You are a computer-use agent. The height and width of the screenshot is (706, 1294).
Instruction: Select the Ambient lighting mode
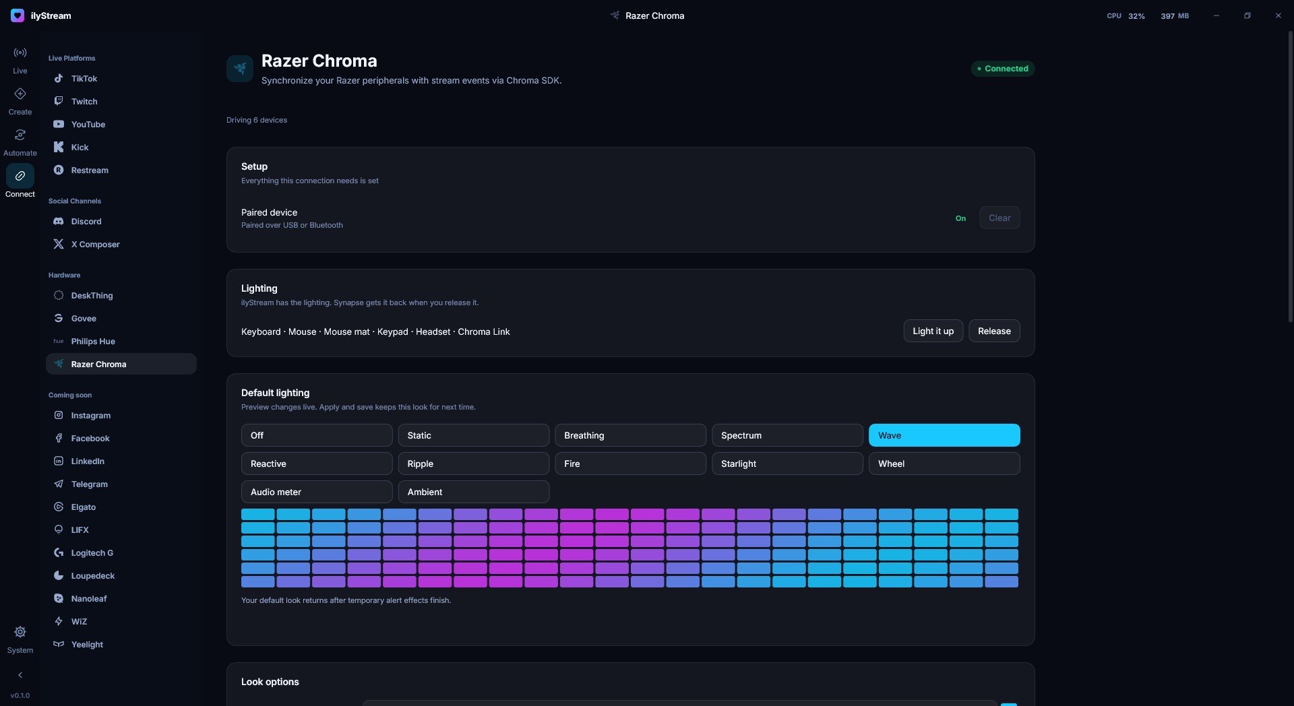(474, 492)
